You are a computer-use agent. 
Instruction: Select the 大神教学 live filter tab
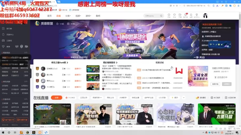tap(123, 98)
